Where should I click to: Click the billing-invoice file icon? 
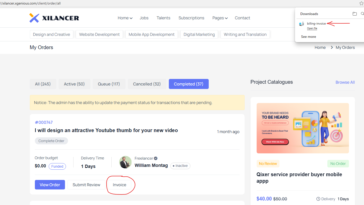click(x=302, y=24)
